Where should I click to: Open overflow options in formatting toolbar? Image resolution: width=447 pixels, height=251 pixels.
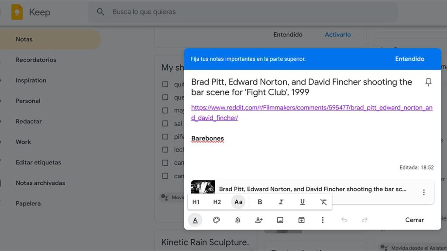(x=323, y=220)
